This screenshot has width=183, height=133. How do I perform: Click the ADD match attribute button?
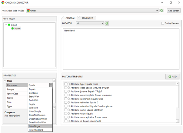coord(172,77)
